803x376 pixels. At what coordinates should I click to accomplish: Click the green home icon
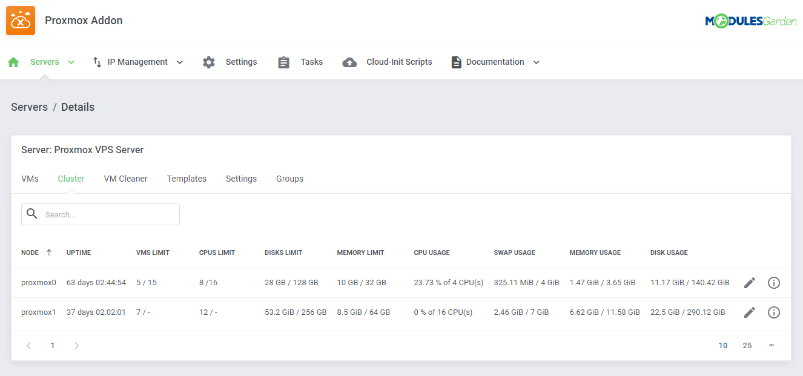point(13,62)
